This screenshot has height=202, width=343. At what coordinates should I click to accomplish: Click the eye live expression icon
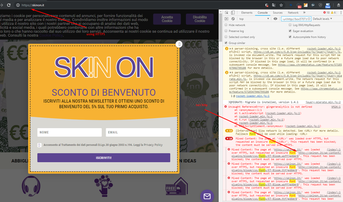pyautogui.click(x=275, y=19)
